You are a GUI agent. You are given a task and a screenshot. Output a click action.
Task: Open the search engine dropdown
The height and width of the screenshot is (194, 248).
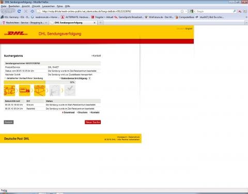click(x=192, y=11)
